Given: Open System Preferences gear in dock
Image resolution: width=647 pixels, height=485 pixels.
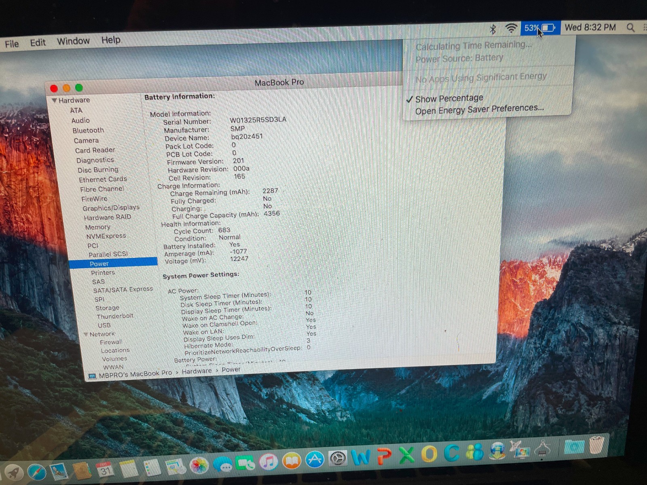Looking at the screenshot, I should coord(337,458).
